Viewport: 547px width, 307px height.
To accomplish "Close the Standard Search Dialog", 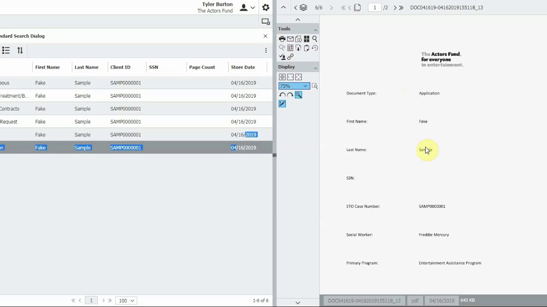I will tap(265, 36).
